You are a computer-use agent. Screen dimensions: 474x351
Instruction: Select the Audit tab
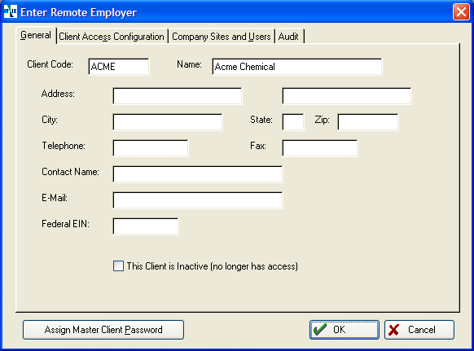click(288, 37)
